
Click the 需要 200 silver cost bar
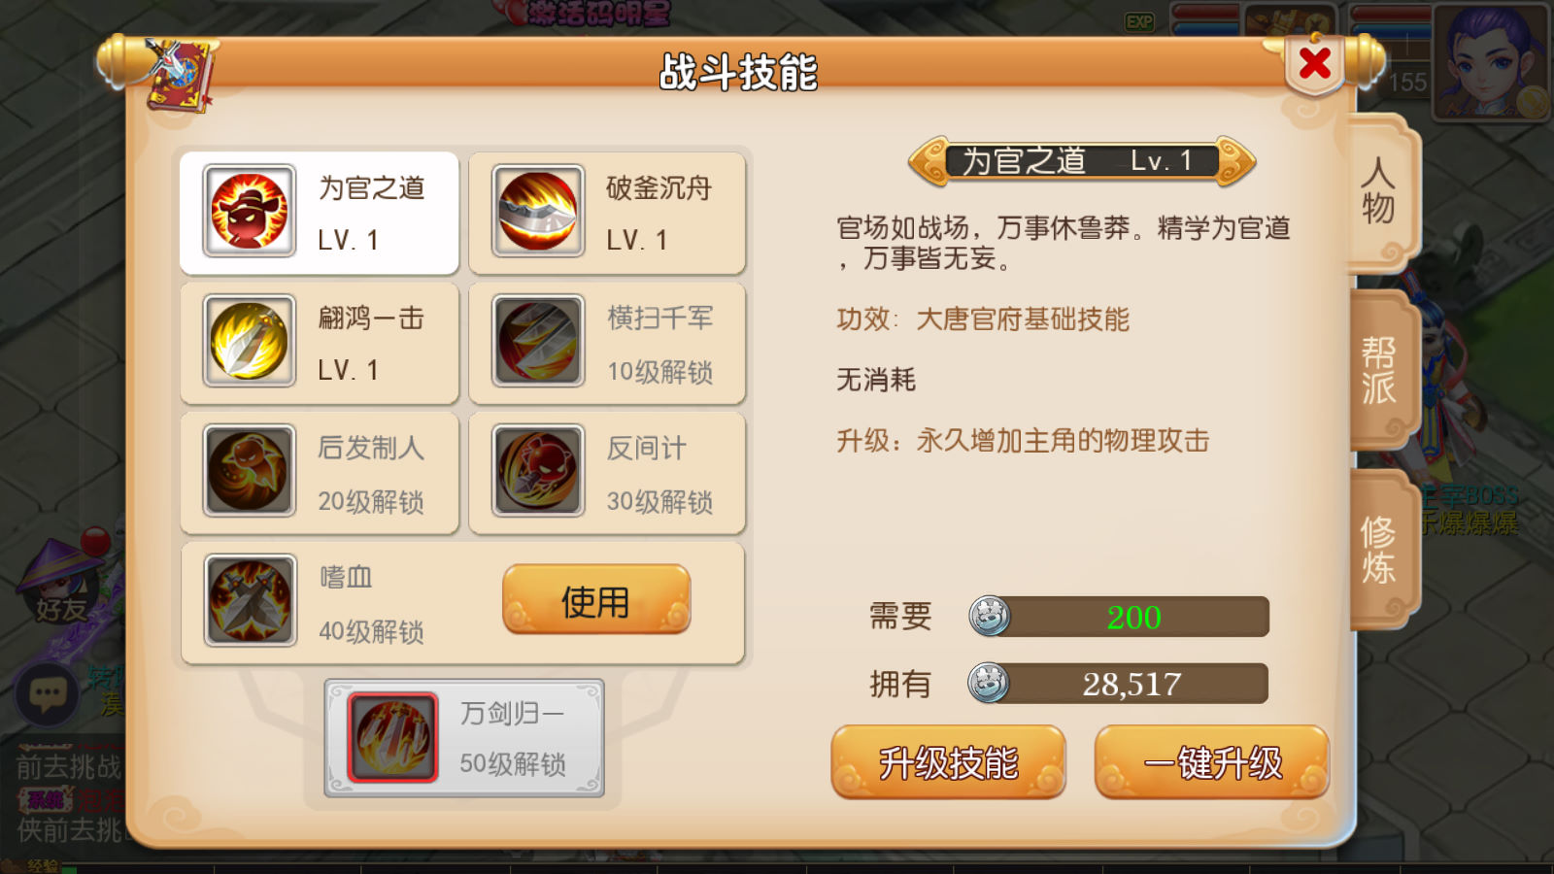click(1119, 617)
